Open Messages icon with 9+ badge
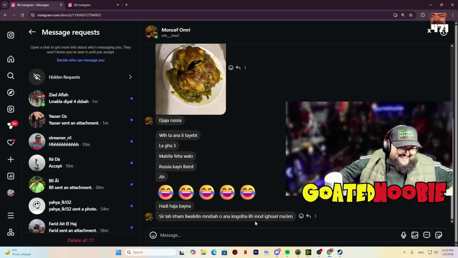 11,126
